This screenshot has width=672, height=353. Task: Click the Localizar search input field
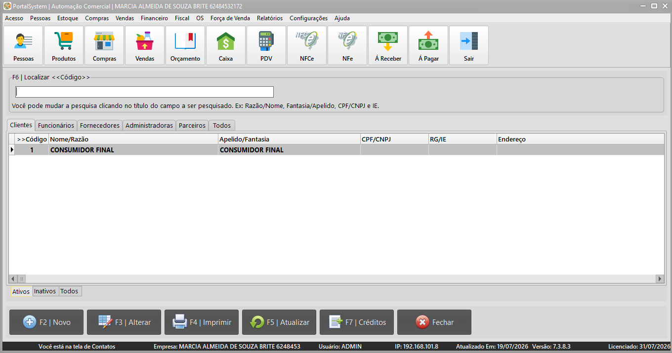(144, 92)
